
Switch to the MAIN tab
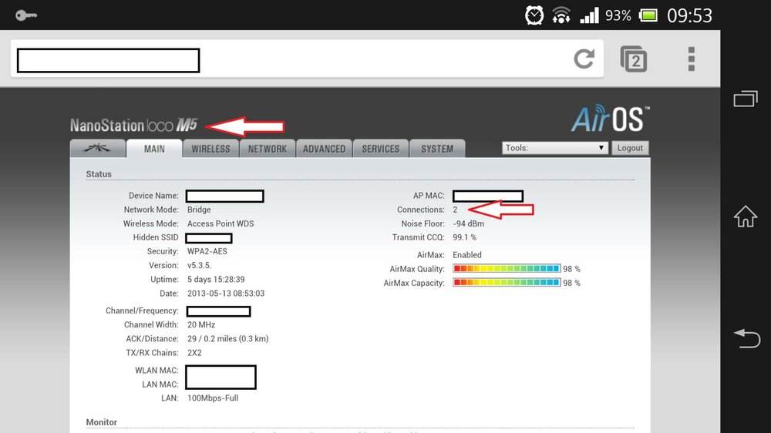154,149
